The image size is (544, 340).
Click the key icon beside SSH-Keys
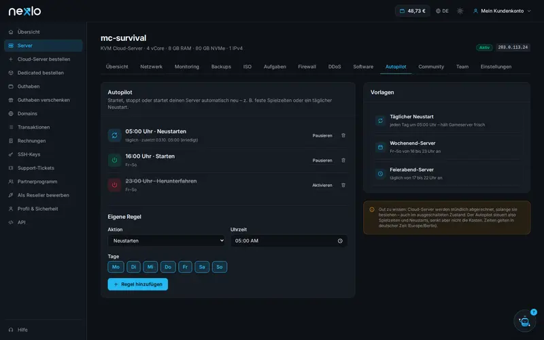pos(11,154)
